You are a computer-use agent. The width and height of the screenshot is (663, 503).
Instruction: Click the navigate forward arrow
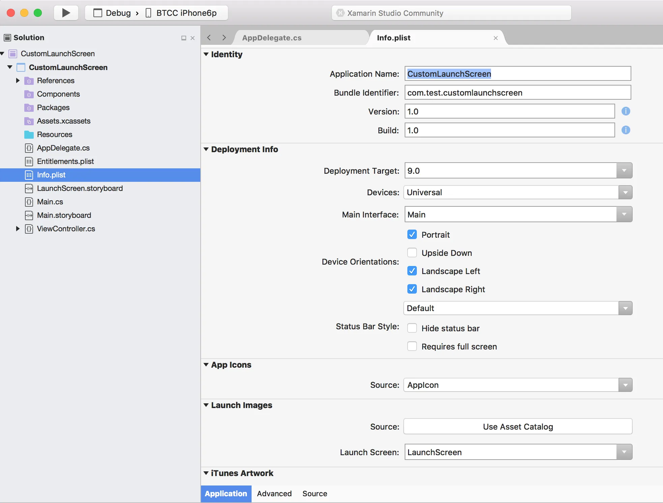224,38
